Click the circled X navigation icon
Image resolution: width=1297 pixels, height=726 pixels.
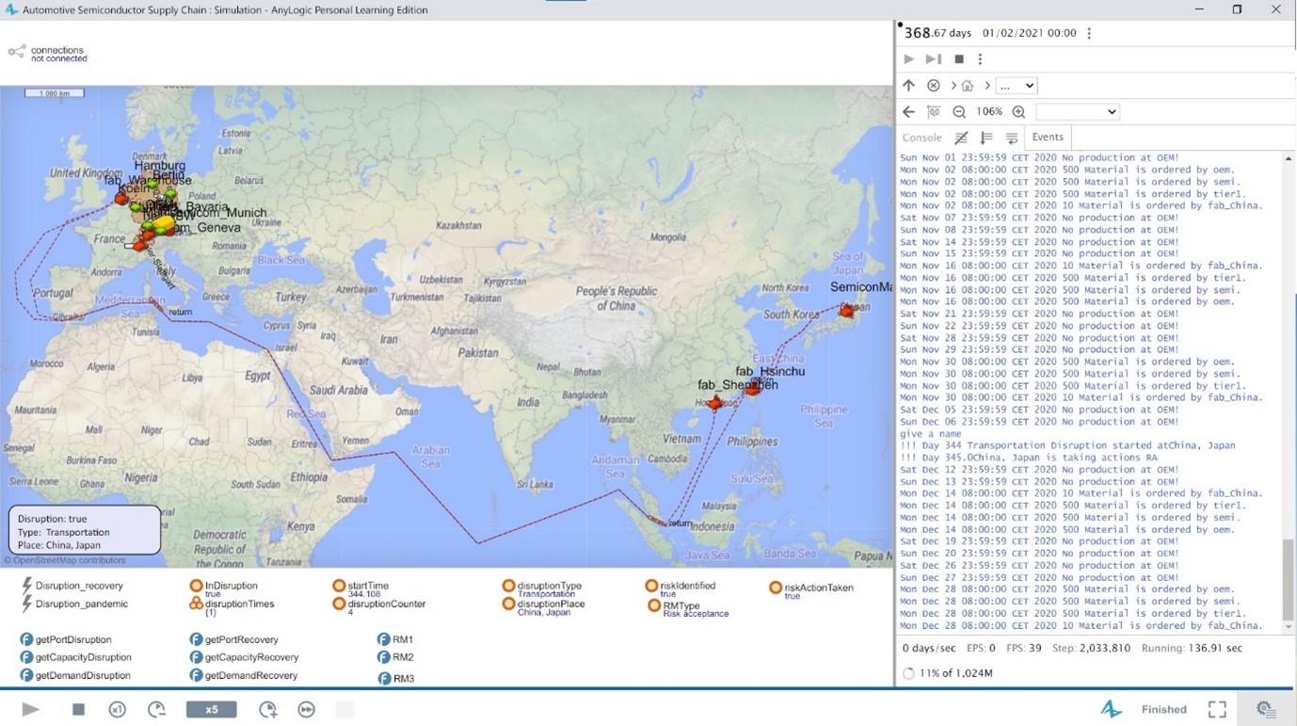[934, 86]
